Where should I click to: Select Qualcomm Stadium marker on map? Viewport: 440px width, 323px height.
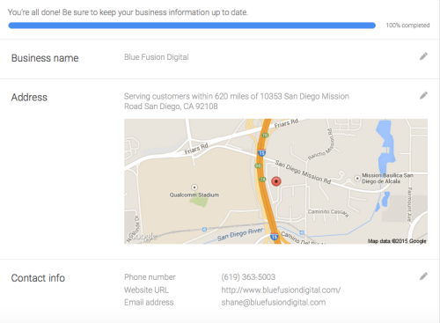[x=194, y=187]
